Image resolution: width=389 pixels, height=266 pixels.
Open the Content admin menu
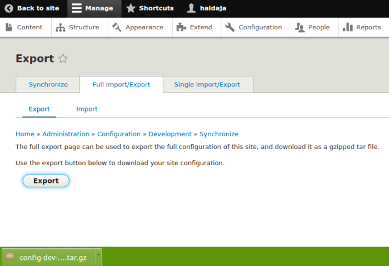26,27
